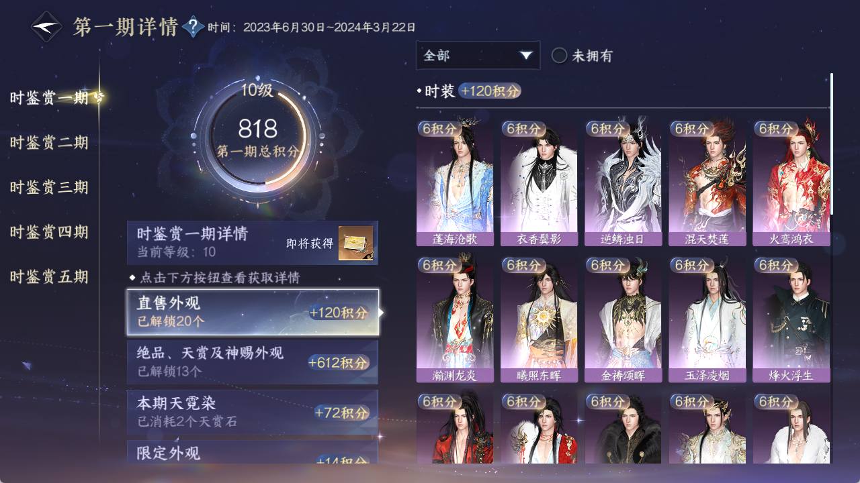Image resolution: width=860 pixels, height=483 pixels.
Task: Select the 衣香鬓影 outfit thumbnail
Action: (539, 183)
